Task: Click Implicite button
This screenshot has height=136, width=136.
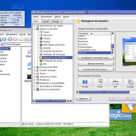Action: point(83,99)
